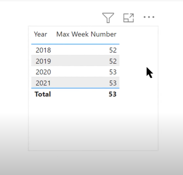This screenshot has width=183, height=175.
Task: Sort by Max Week Number header
Action: coord(86,34)
